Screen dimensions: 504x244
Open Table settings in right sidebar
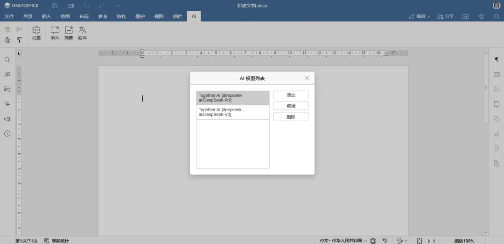click(x=497, y=75)
